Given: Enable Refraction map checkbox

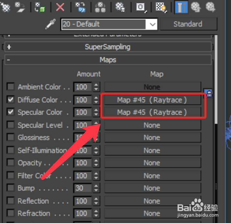Looking at the screenshot, I should pos(11,213).
